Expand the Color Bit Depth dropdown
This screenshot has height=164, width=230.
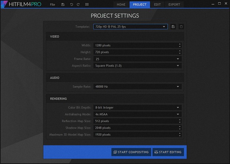138,108
